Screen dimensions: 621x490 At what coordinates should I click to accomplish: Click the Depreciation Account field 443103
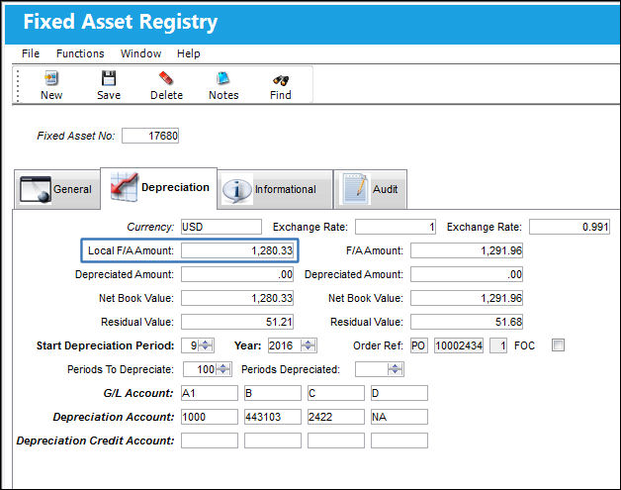273,417
